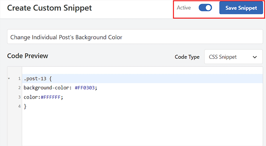266x146 pixels.
Task: Click the Save Snippet button
Action: pos(241,8)
